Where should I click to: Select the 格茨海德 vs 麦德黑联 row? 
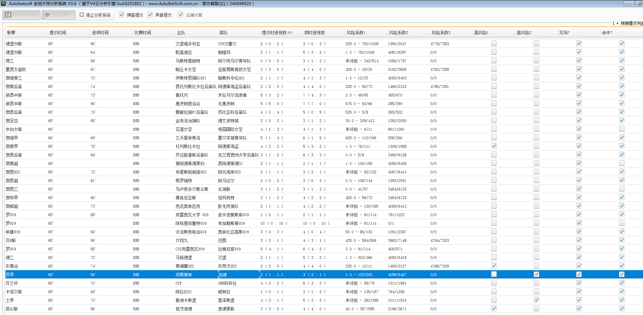(184, 309)
